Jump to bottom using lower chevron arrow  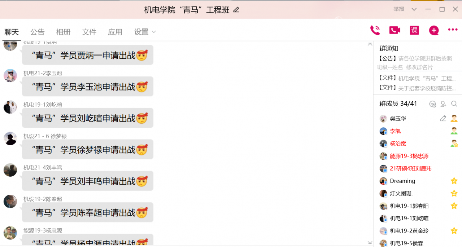370,243
